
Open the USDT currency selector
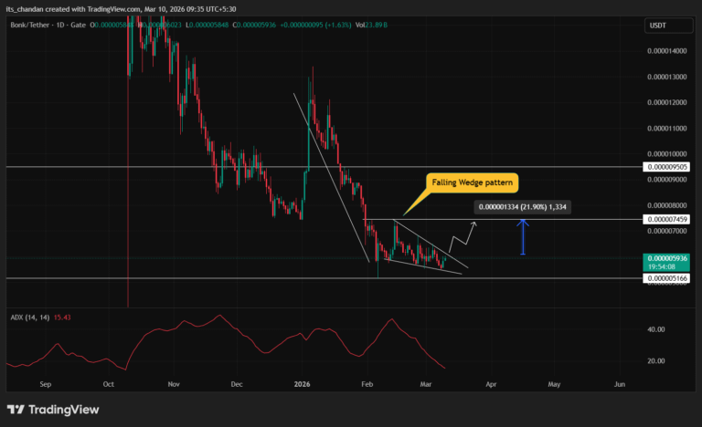[668, 26]
